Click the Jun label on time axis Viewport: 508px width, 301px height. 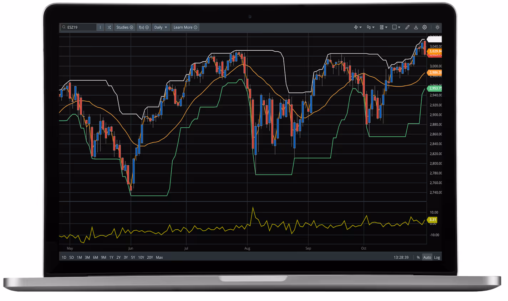point(131,248)
